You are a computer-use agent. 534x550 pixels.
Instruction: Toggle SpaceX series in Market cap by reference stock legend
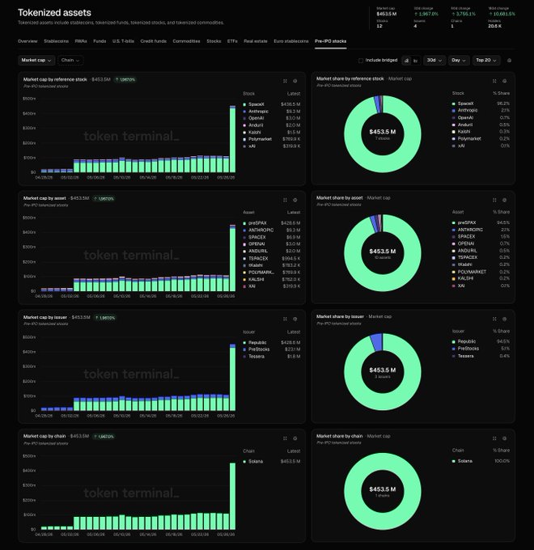272,104
